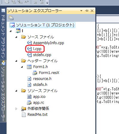Click the Properties icon in Solution Explorer toolbar

[11, 18]
